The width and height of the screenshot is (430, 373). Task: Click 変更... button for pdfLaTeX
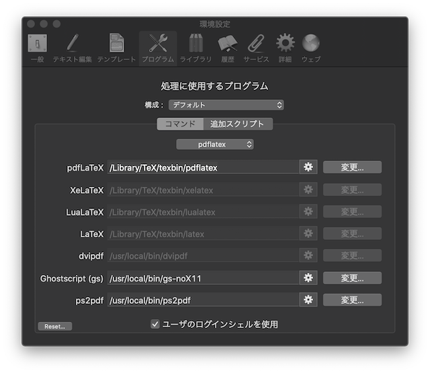click(x=352, y=167)
